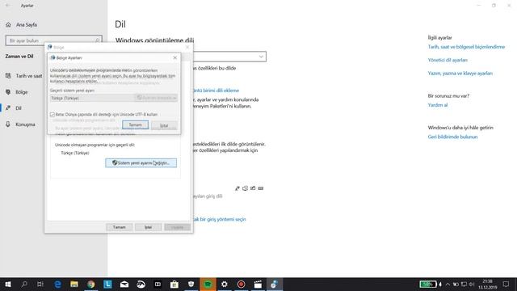517x291 pixels.
Task: Click the text-to-speech language feature icon
Action: coord(245,188)
